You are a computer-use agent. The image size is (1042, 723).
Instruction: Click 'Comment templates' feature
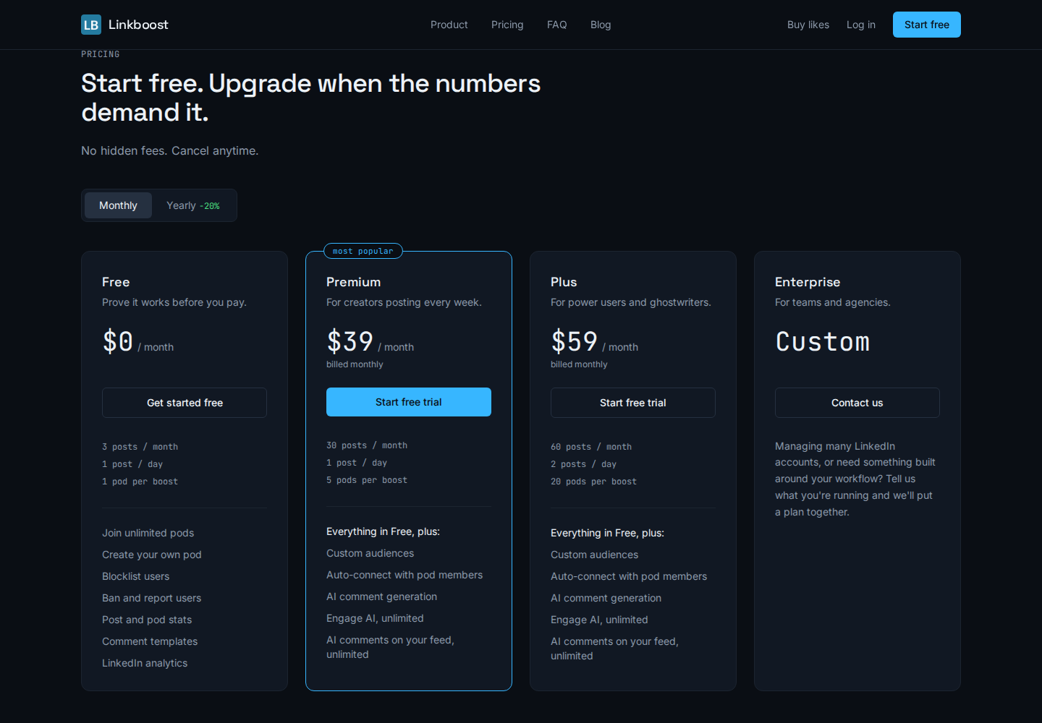click(x=150, y=641)
